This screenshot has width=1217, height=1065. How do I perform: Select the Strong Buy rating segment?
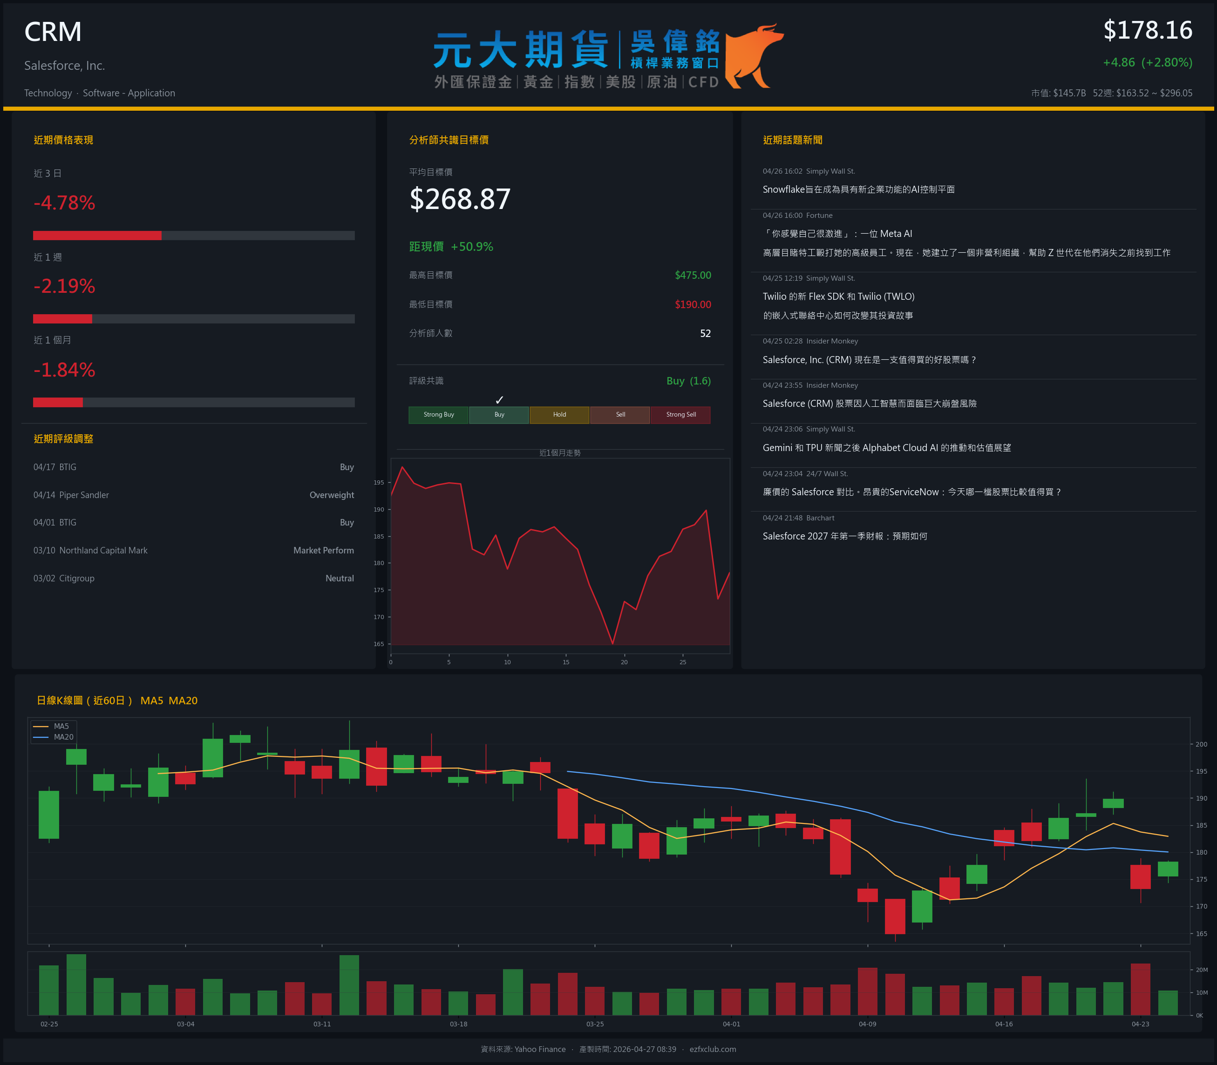click(x=439, y=415)
